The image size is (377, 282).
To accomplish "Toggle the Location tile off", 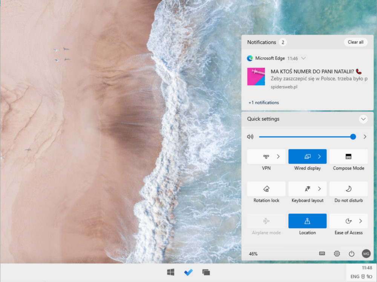I will click(x=307, y=221).
